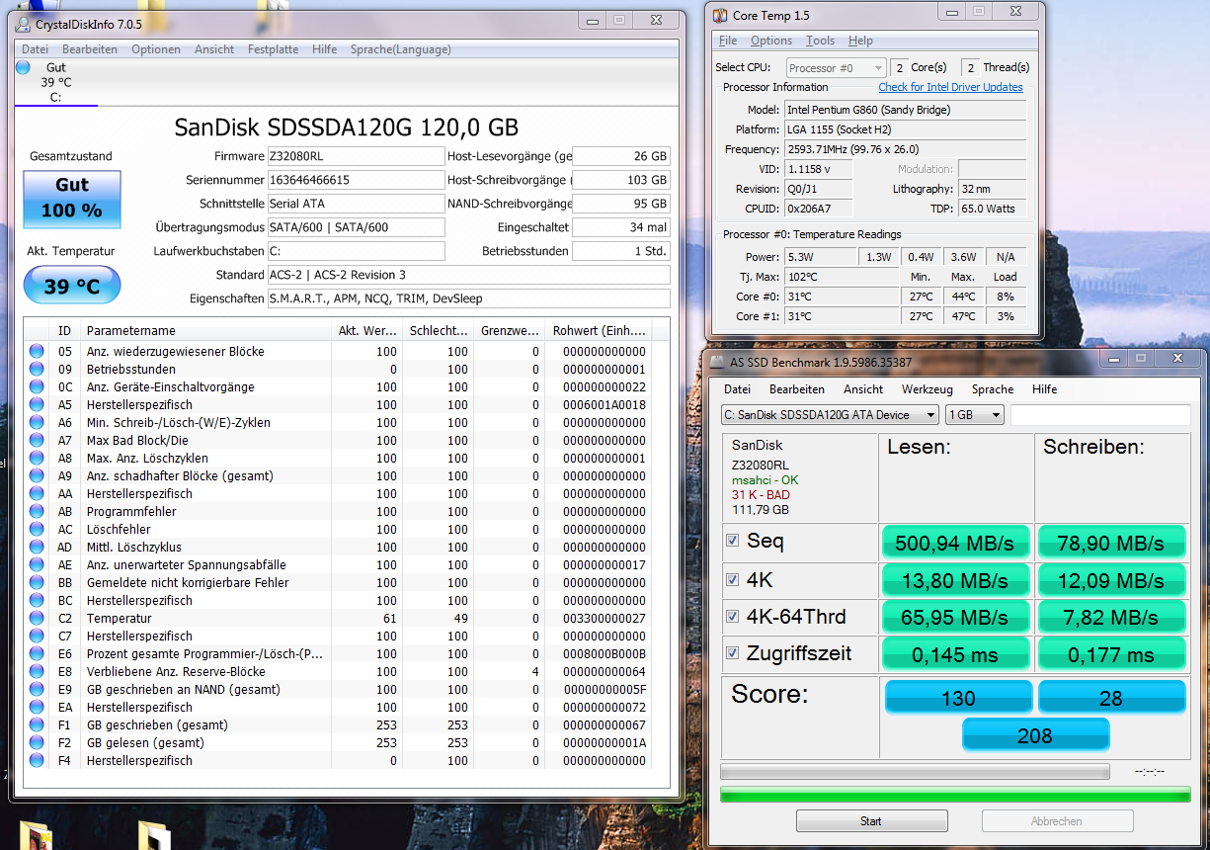1210x850 pixels.
Task: Select the blue status orb for drive C:
Action: click(24, 67)
